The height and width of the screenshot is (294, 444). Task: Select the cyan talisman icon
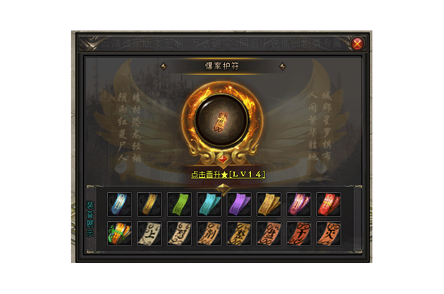tap(209, 204)
